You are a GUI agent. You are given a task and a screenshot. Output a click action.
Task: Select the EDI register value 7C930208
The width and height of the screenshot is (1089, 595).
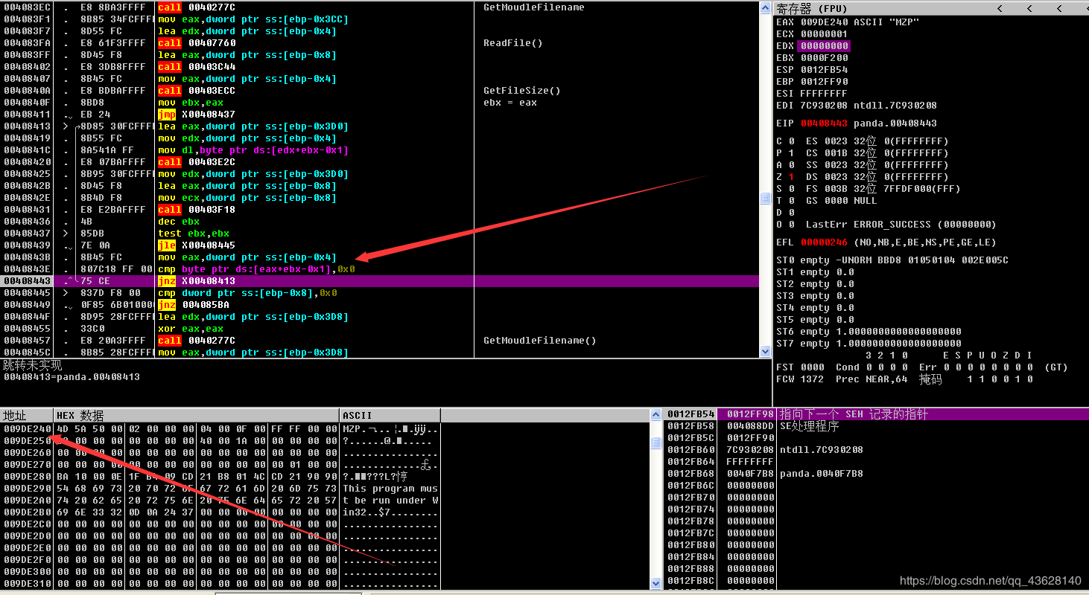coord(824,106)
